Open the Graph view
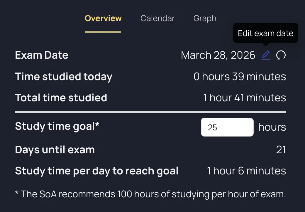The height and width of the screenshot is (212, 305). pos(205,18)
